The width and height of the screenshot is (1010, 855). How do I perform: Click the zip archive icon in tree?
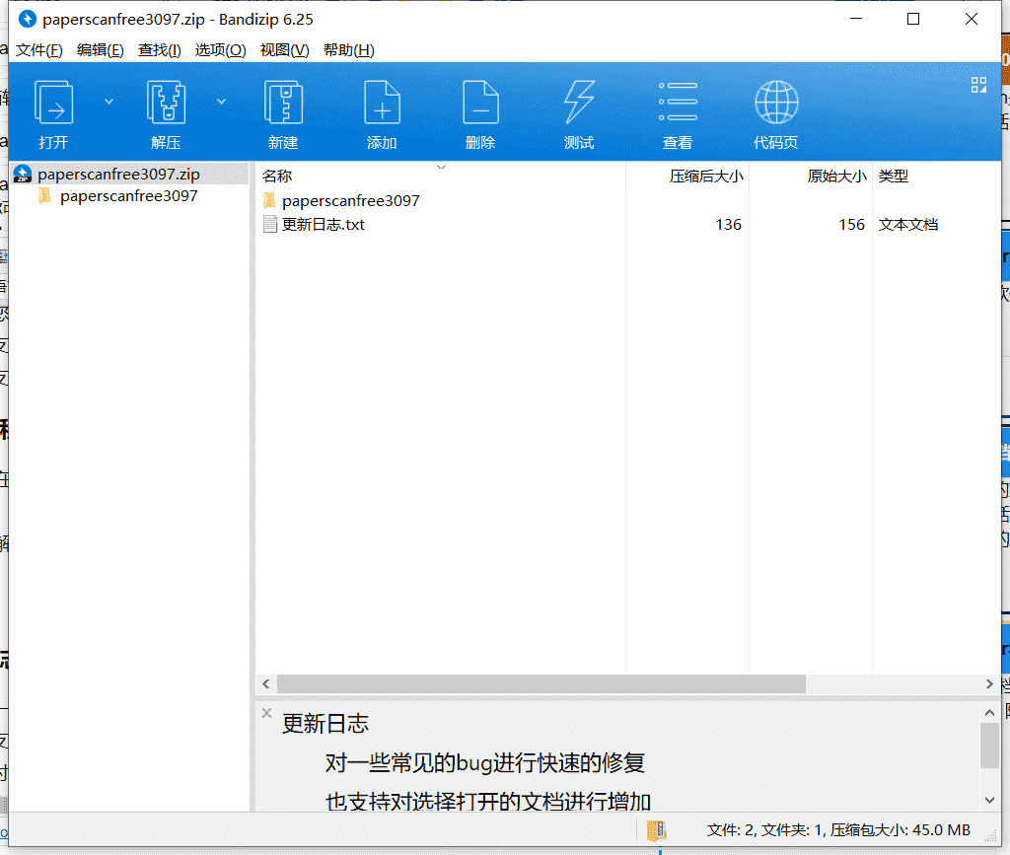[x=23, y=174]
